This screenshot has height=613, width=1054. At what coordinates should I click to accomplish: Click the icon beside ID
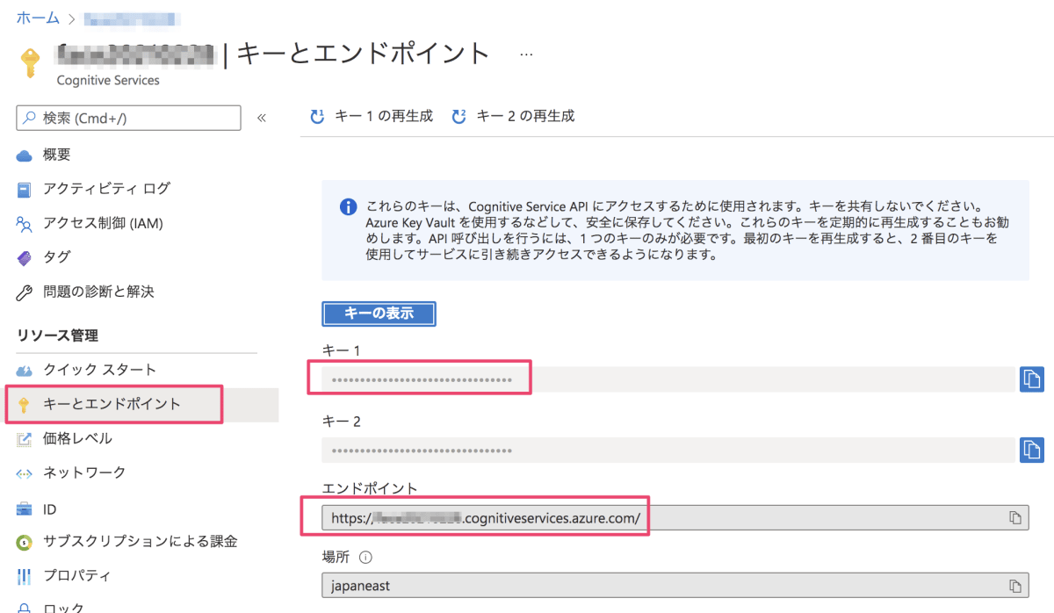tap(25, 510)
